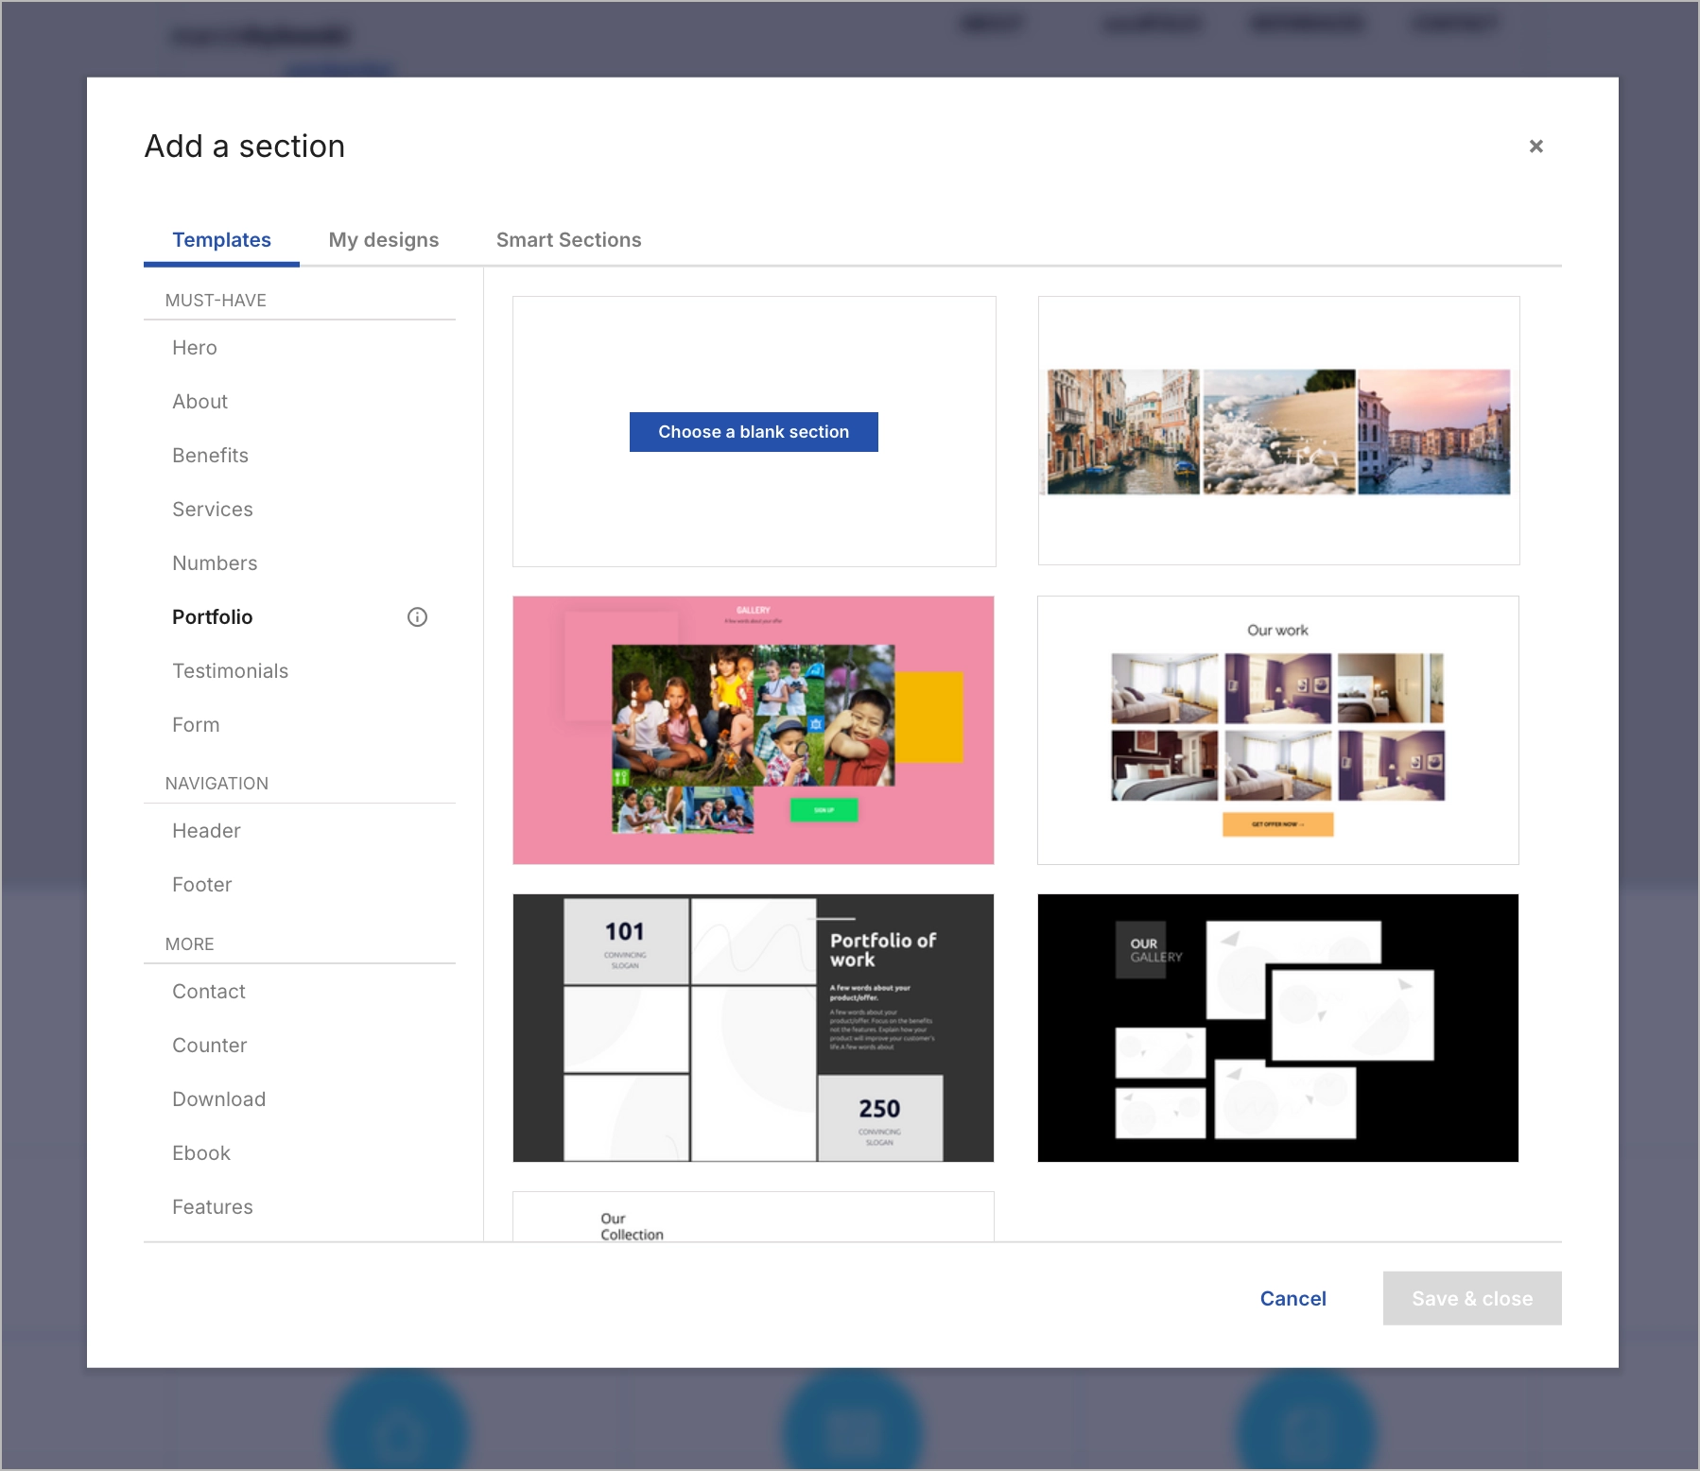Screen dimensions: 1700x1471
Task: Select the pink Gallery template
Action: [753, 730]
